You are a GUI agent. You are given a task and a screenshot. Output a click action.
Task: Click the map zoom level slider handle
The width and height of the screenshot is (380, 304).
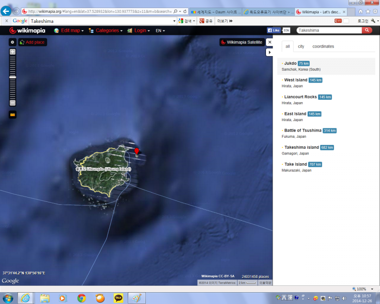13,77
